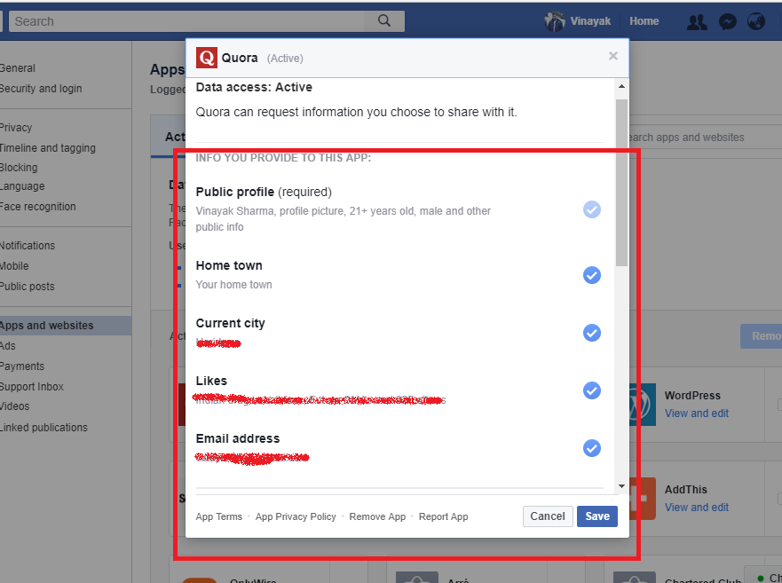Open Vinayak's profile picture
Screen dimensions: 782x583
click(555, 21)
